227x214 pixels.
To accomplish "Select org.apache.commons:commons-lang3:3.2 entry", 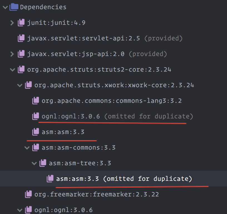I will 112,101.
